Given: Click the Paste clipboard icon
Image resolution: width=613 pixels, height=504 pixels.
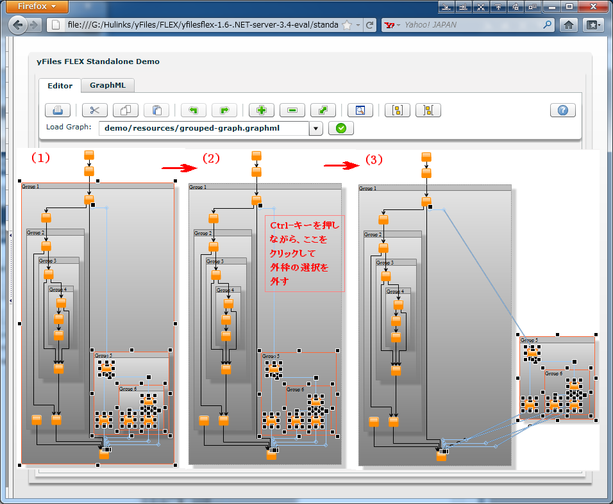Looking at the screenshot, I should pos(156,111).
